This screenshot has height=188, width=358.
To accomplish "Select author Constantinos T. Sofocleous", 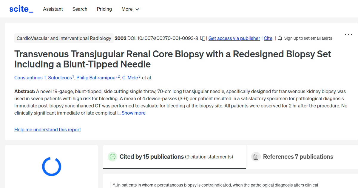I will coord(43,78).
